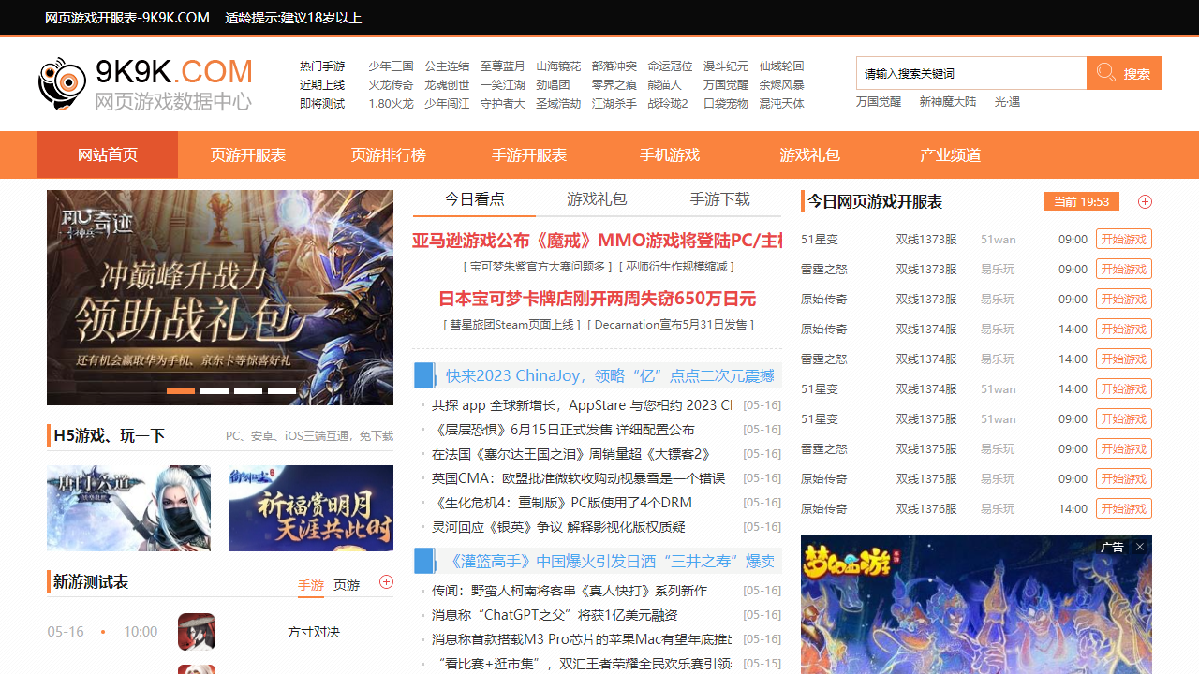This screenshot has height=674, width=1199.
Task: Open the 口袋宠物 game link
Action: coord(726,104)
